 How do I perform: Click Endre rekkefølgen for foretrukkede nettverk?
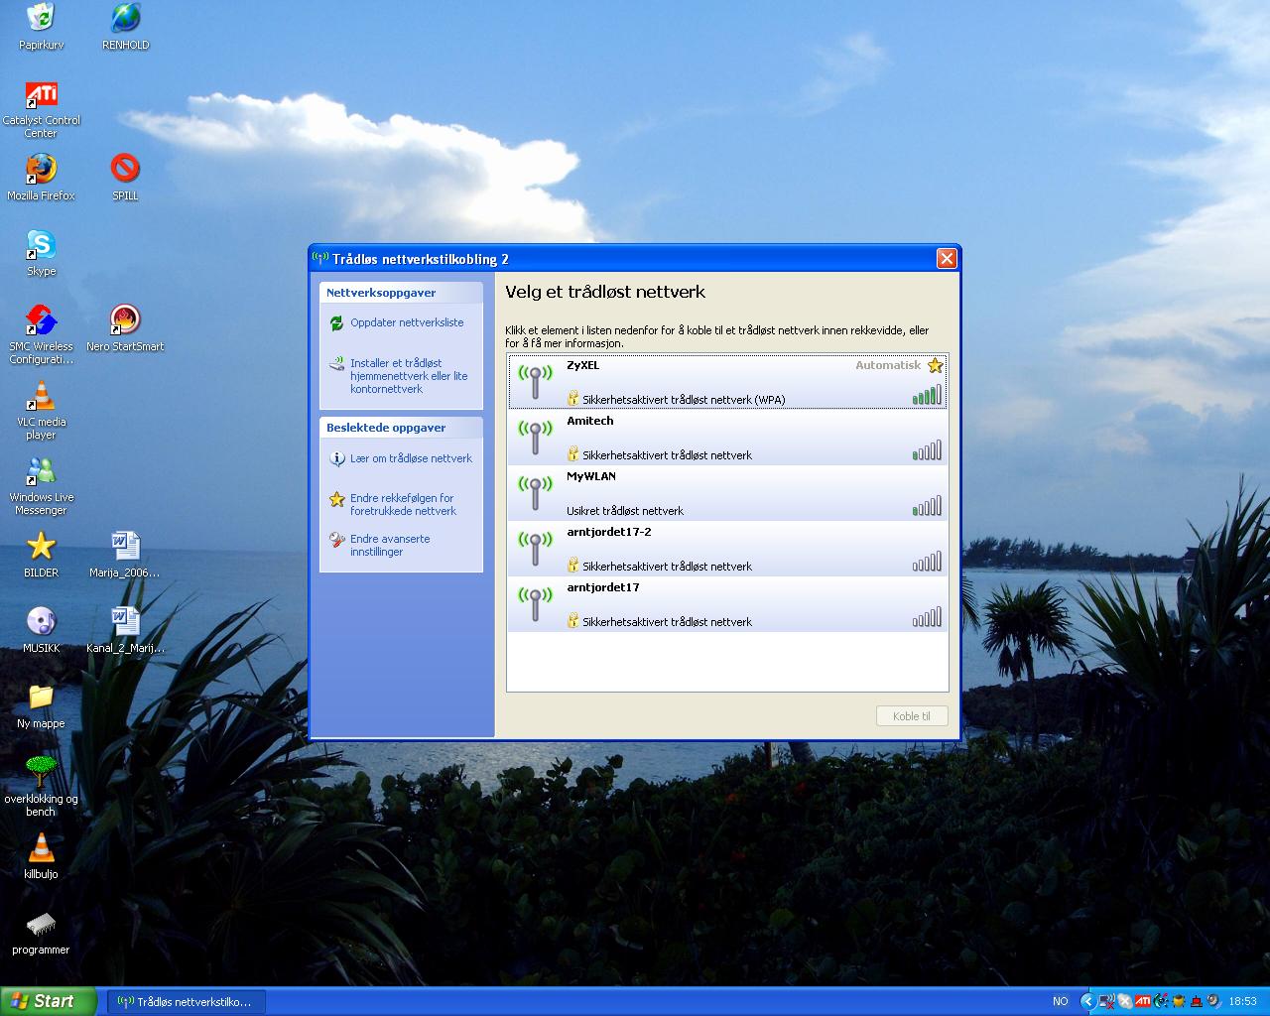pos(403,504)
